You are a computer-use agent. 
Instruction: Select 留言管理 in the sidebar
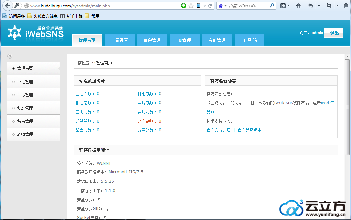[x=33, y=121]
